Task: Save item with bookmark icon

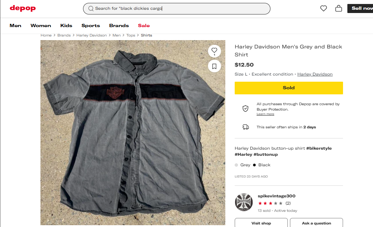Action: 214,66
